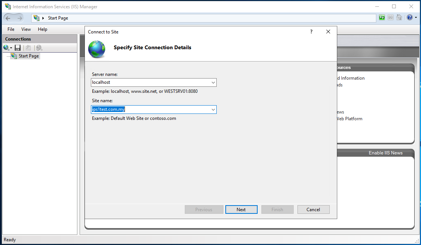Click the stop loading icon
Image resolution: width=421 pixels, height=245 pixels.
390,18
